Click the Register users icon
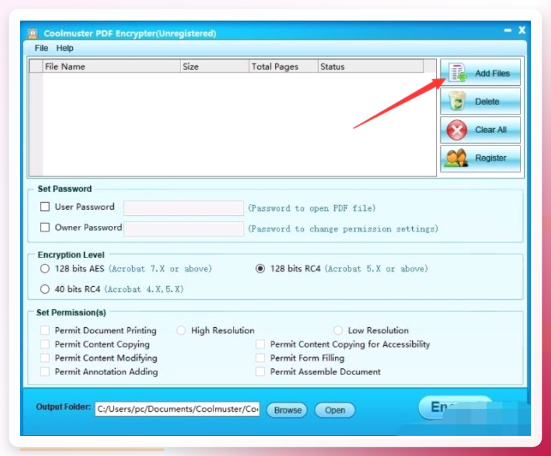The image size is (551, 456). pos(456,158)
